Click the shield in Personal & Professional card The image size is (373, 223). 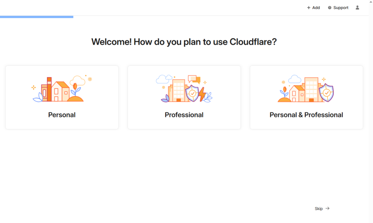pos(326,93)
